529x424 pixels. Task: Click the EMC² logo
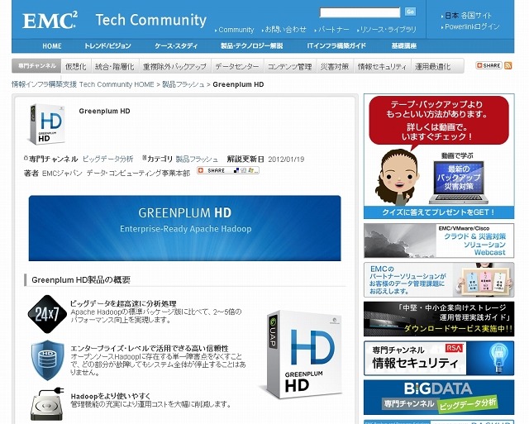pos(50,20)
